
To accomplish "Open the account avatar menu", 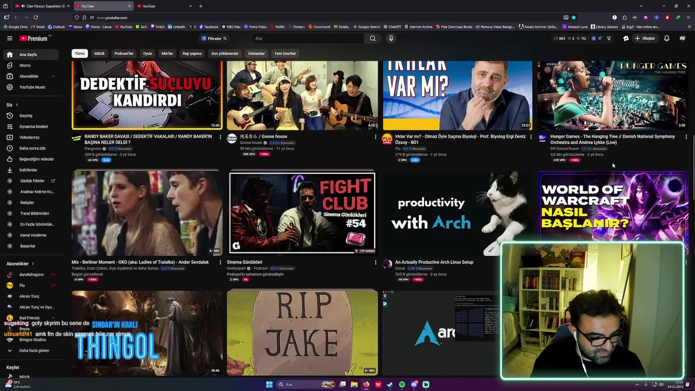I will tap(683, 39).
